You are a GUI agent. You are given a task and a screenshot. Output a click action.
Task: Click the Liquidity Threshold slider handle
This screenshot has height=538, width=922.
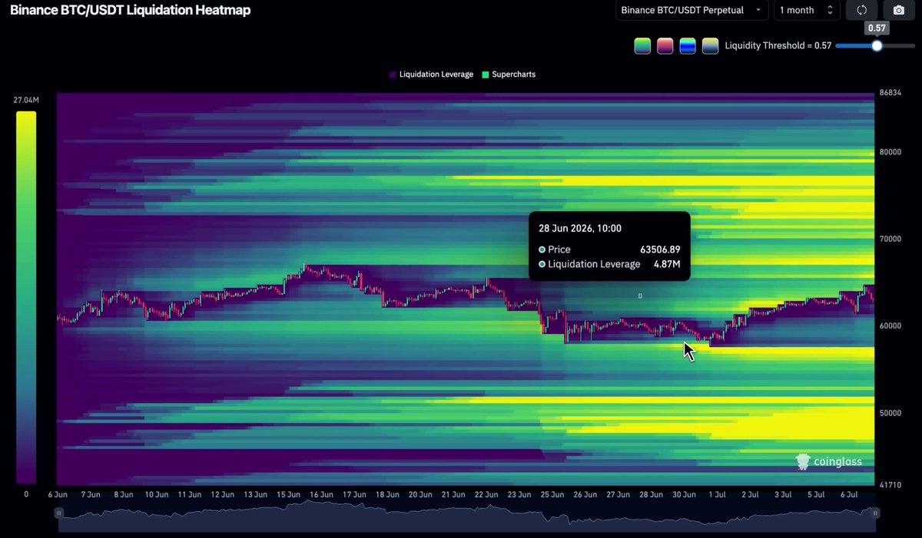pos(877,46)
